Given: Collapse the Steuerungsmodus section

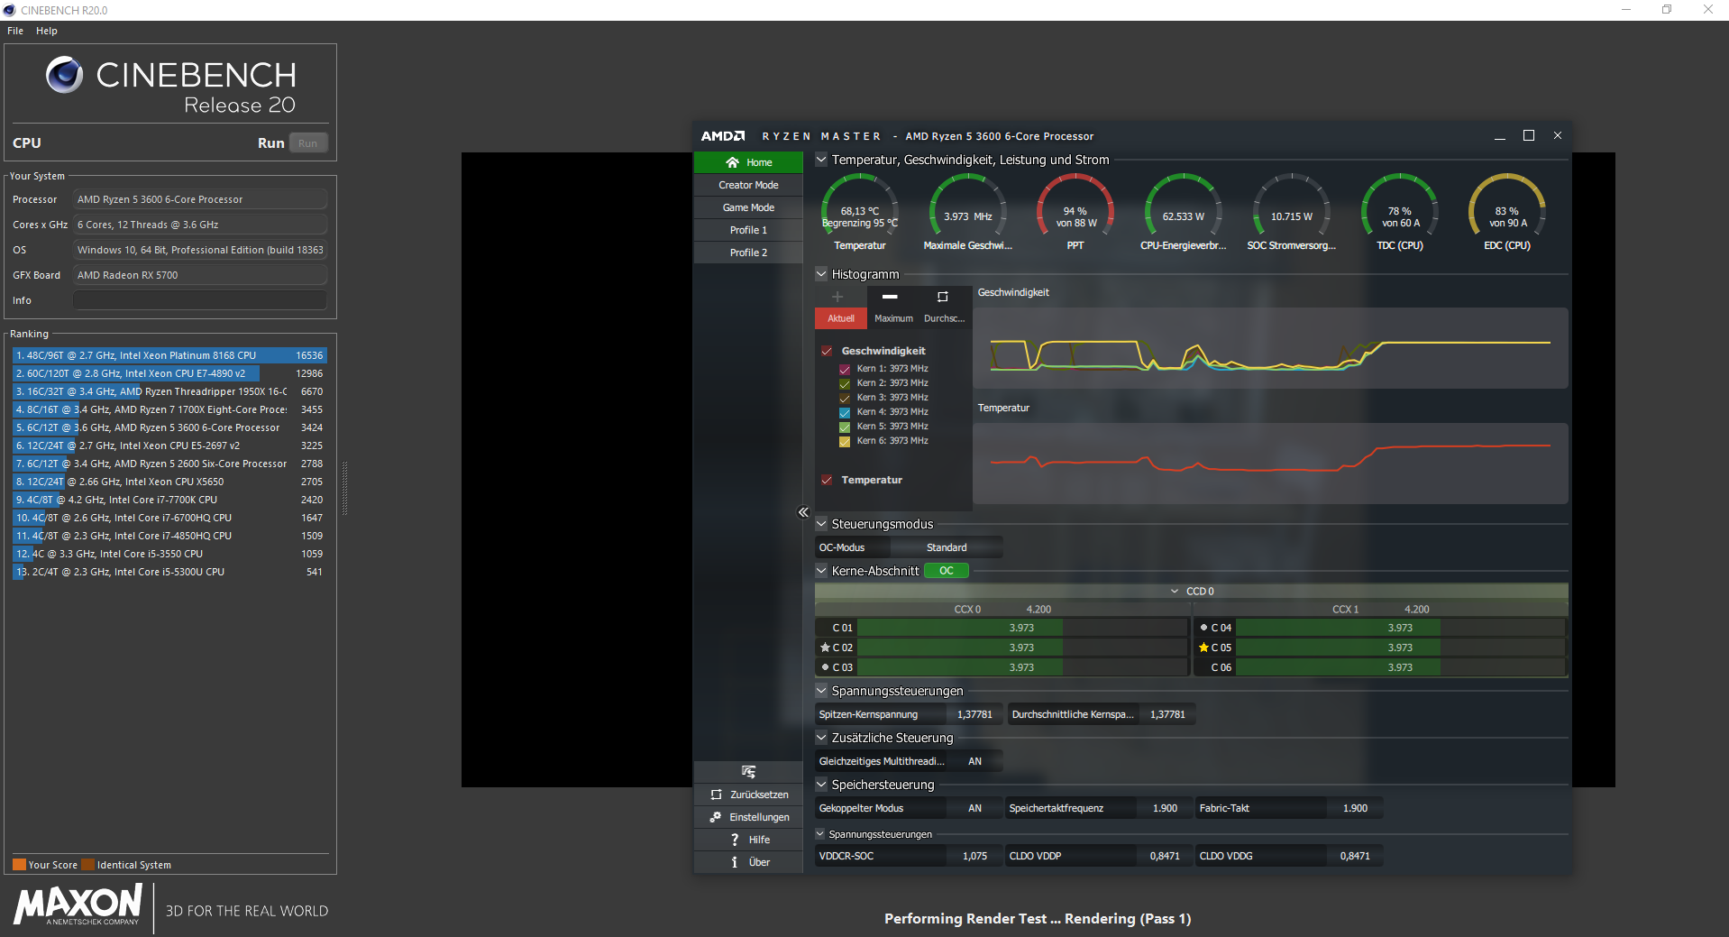Looking at the screenshot, I should (821, 524).
